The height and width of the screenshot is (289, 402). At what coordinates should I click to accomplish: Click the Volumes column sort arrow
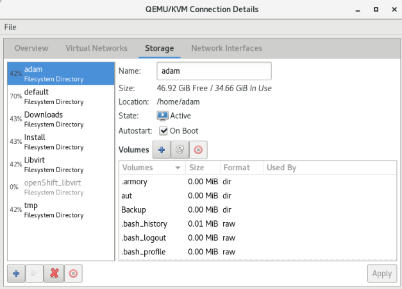(x=178, y=168)
